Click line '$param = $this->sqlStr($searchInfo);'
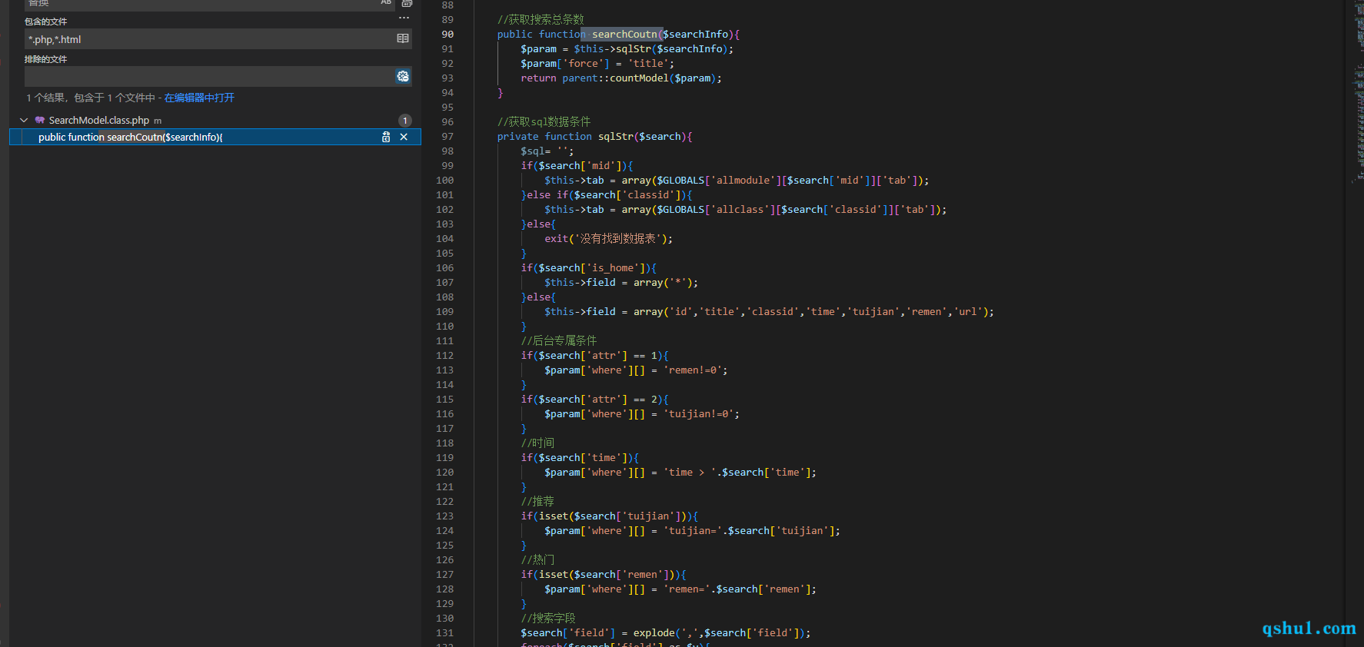This screenshot has width=1364, height=647. (x=627, y=48)
